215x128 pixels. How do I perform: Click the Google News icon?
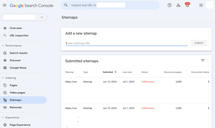point(5,68)
